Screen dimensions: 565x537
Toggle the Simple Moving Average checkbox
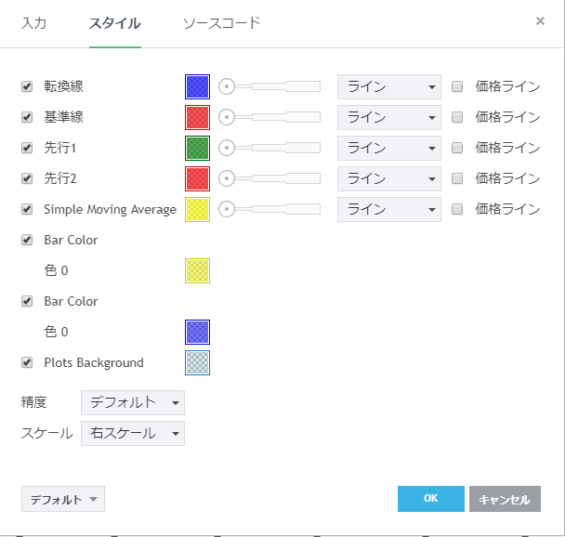point(27,209)
